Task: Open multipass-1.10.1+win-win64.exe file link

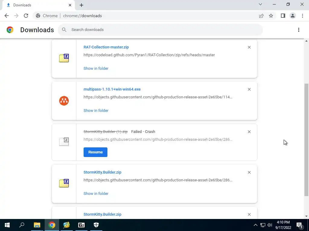Action: pyautogui.click(x=112, y=89)
